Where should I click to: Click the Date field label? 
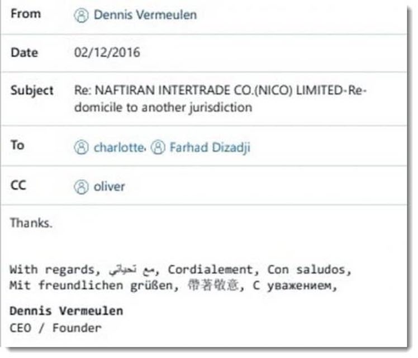[24, 52]
